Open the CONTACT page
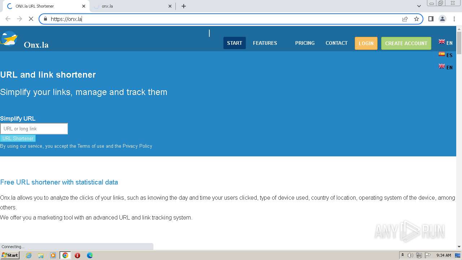The width and height of the screenshot is (462, 260). [336, 43]
